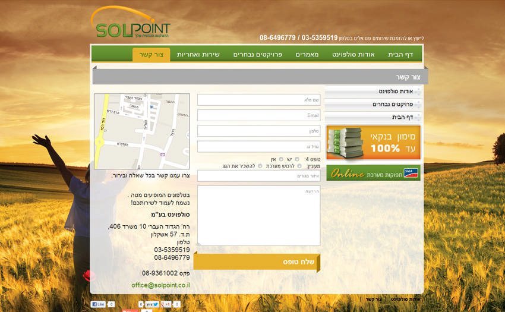505x312 pixels.
Task: Expand 'דף הבית' sidebar item
Action: pos(374,117)
